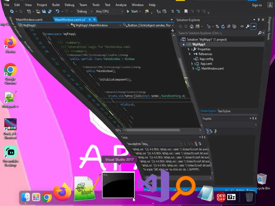Toggle pin on MainWindow.xaml.cs tab
The width and height of the screenshot is (275, 206).
89,19
